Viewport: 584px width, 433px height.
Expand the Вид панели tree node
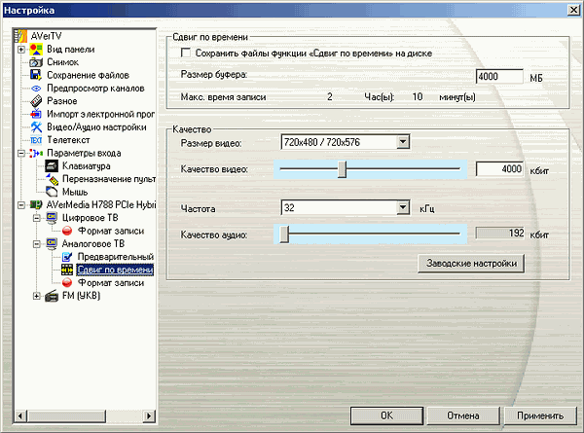(21, 50)
